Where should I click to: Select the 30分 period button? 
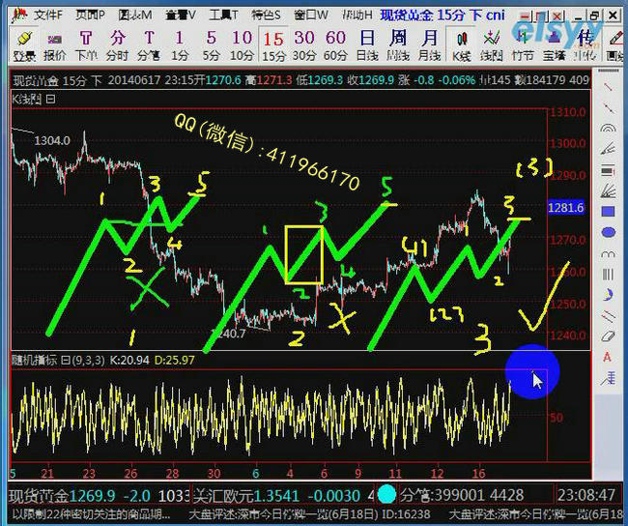[x=304, y=46]
